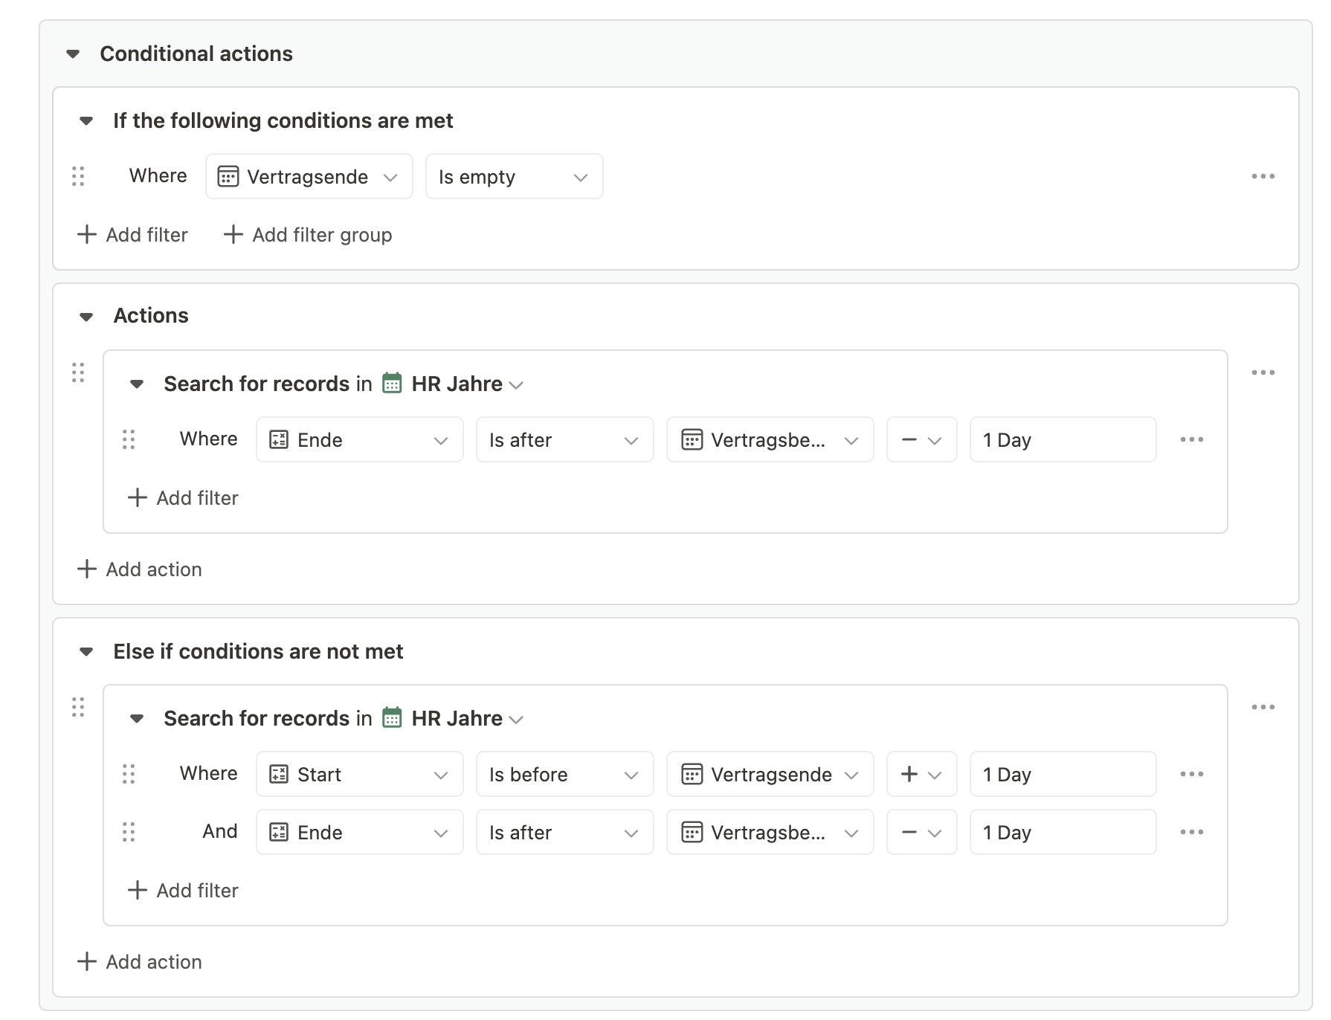Screen dimensions: 1331x1020
Task: Open three-dot menu of Else search records action
Action: (1263, 707)
